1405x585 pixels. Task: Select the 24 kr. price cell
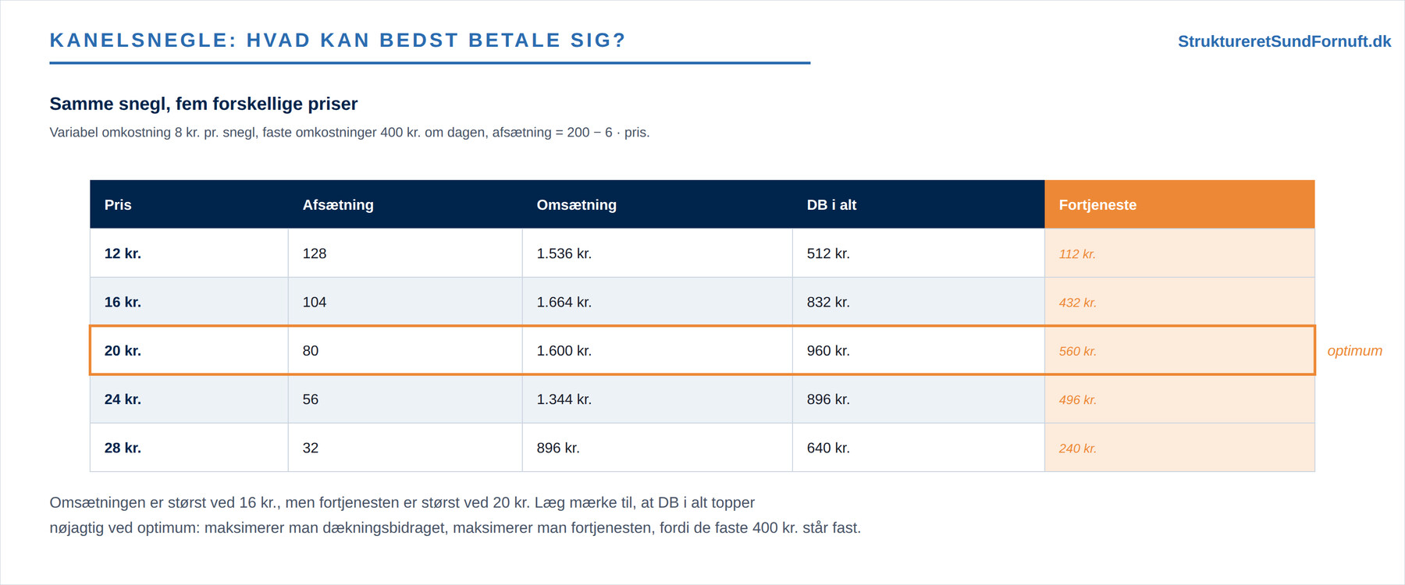click(x=189, y=399)
